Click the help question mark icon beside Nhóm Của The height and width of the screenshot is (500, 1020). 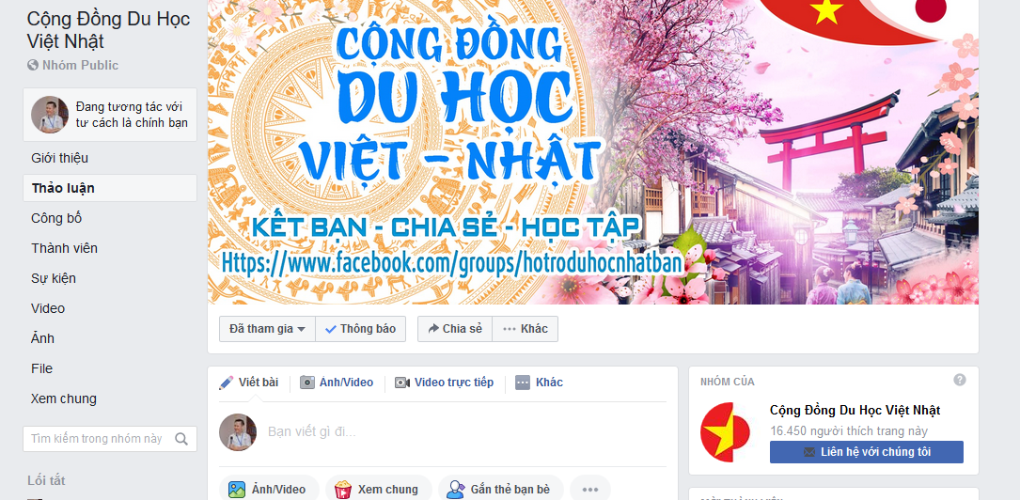(x=960, y=380)
